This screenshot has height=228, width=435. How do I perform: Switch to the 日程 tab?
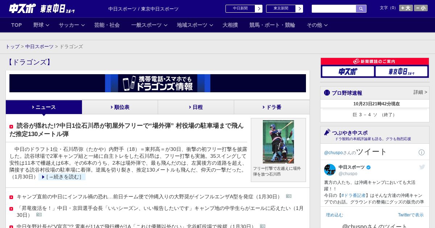click(196, 107)
